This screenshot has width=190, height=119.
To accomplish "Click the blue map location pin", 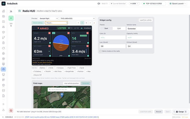I will [x=62, y=95].
